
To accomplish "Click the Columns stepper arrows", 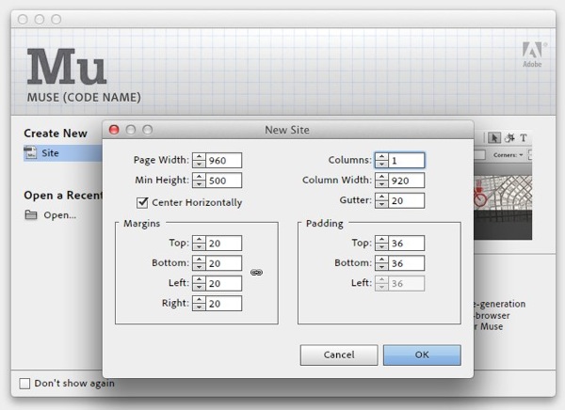I will (x=381, y=160).
